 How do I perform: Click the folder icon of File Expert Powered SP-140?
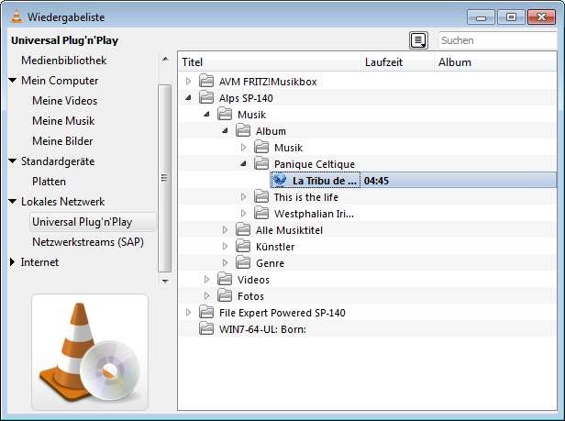[x=206, y=312]
